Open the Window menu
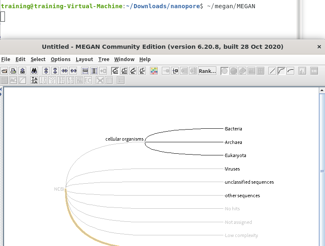The image size is (325, 246). (124, 59)
